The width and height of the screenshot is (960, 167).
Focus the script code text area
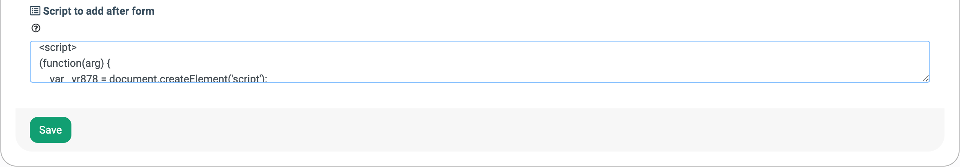(480, 62)
